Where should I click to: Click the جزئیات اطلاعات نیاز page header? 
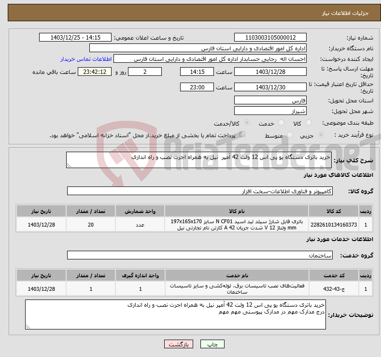click(x=345, y=13)
